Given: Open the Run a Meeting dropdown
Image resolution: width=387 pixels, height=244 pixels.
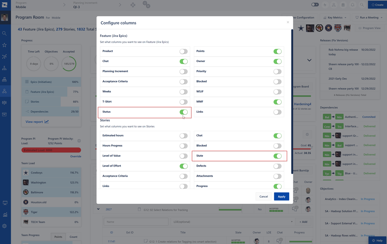Looking at the screenshot, I should point(369,17).
